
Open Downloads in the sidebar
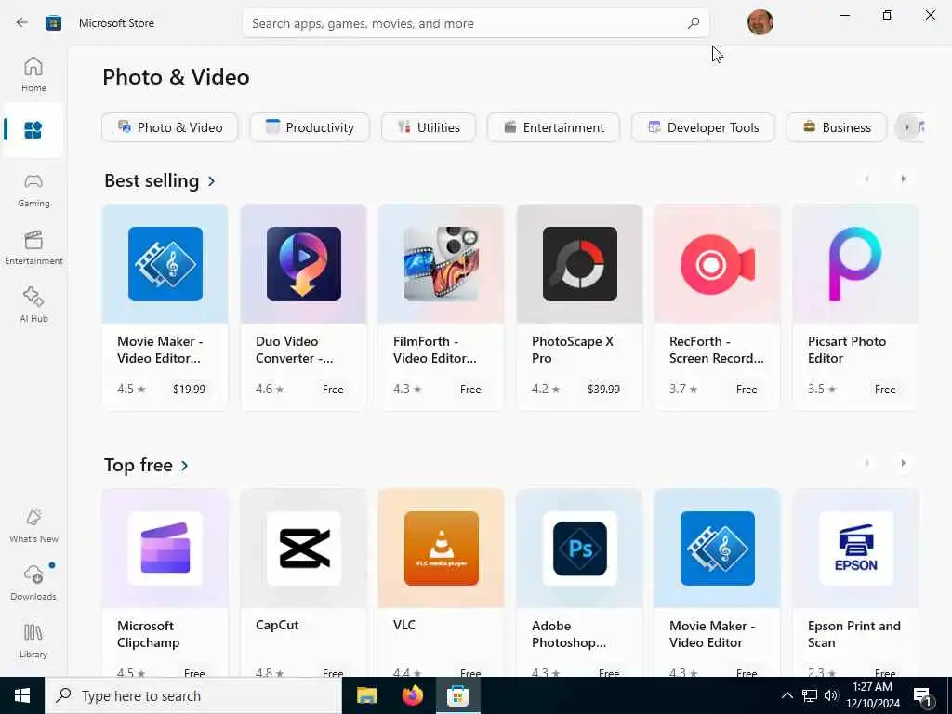pos(33,584)
